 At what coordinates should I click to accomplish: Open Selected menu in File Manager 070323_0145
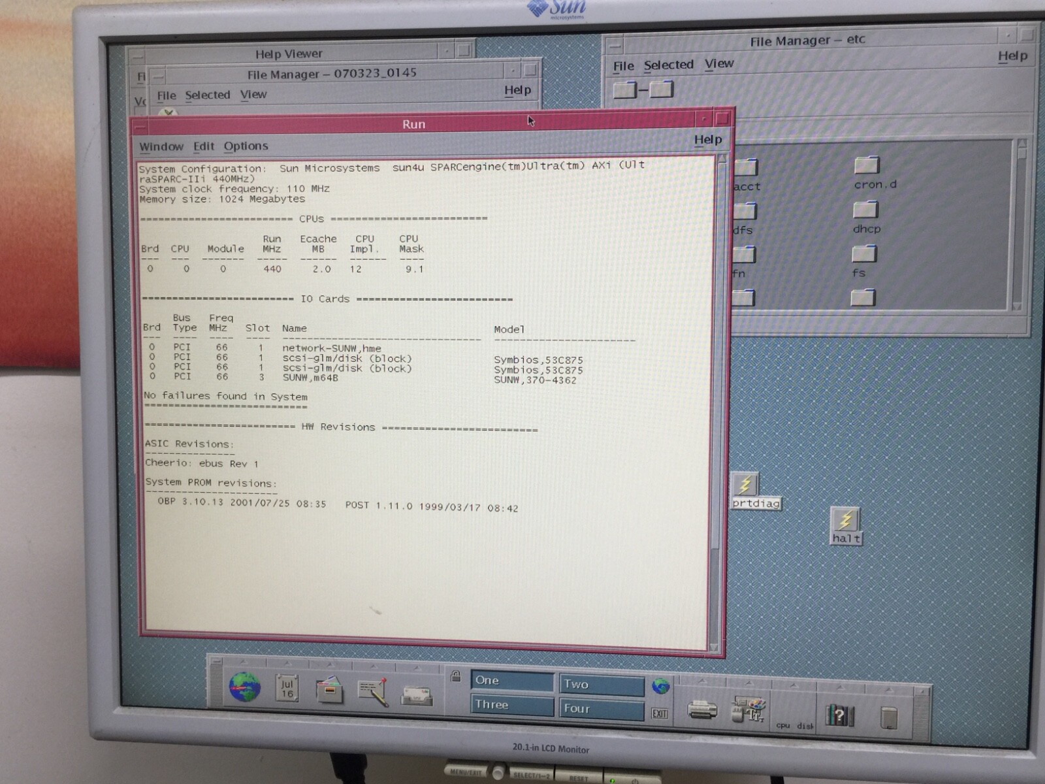(x=207, y=95)
